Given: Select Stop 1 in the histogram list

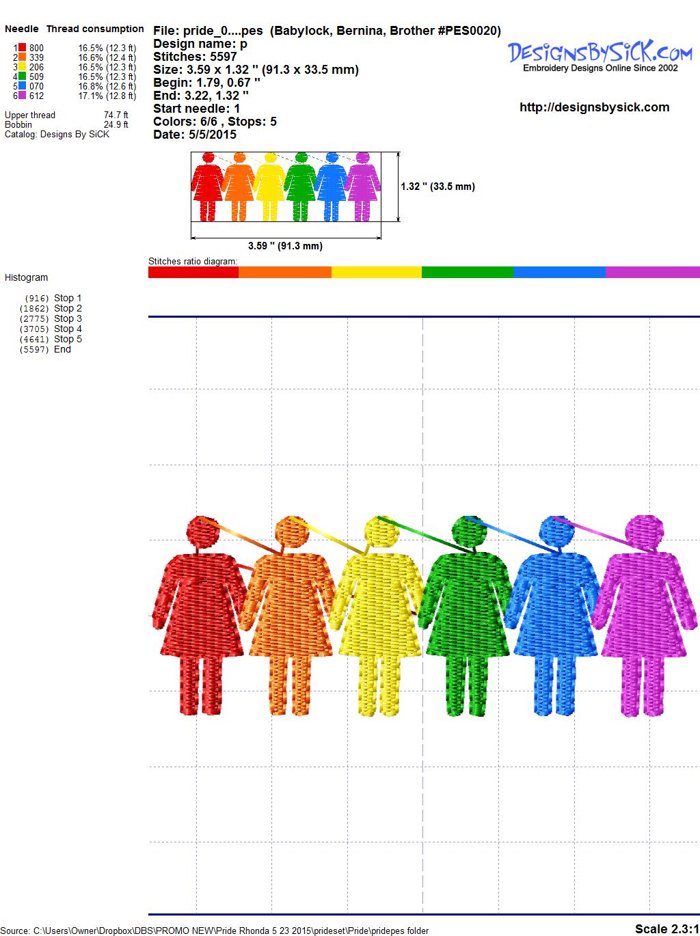Looking at the screenshot, I should 67,298.
